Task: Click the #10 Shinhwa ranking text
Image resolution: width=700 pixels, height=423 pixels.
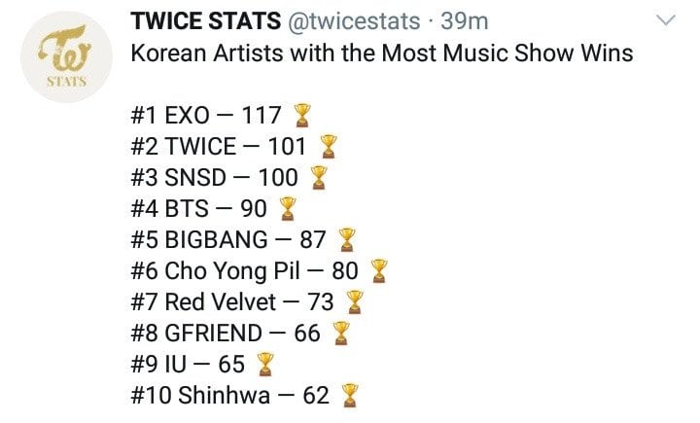Action: (228, 396)
